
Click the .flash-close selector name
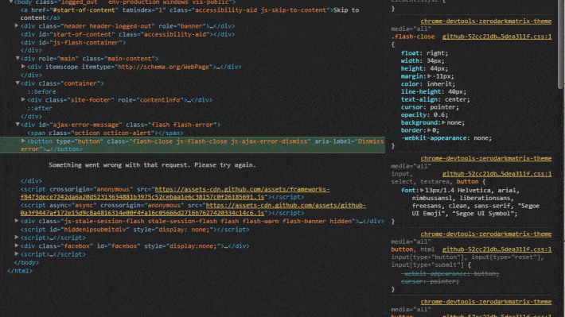click(413, 37)
